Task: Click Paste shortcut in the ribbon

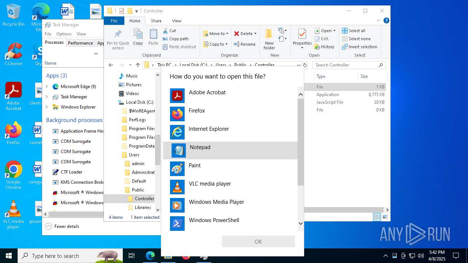Action: [x=180, y=47]
